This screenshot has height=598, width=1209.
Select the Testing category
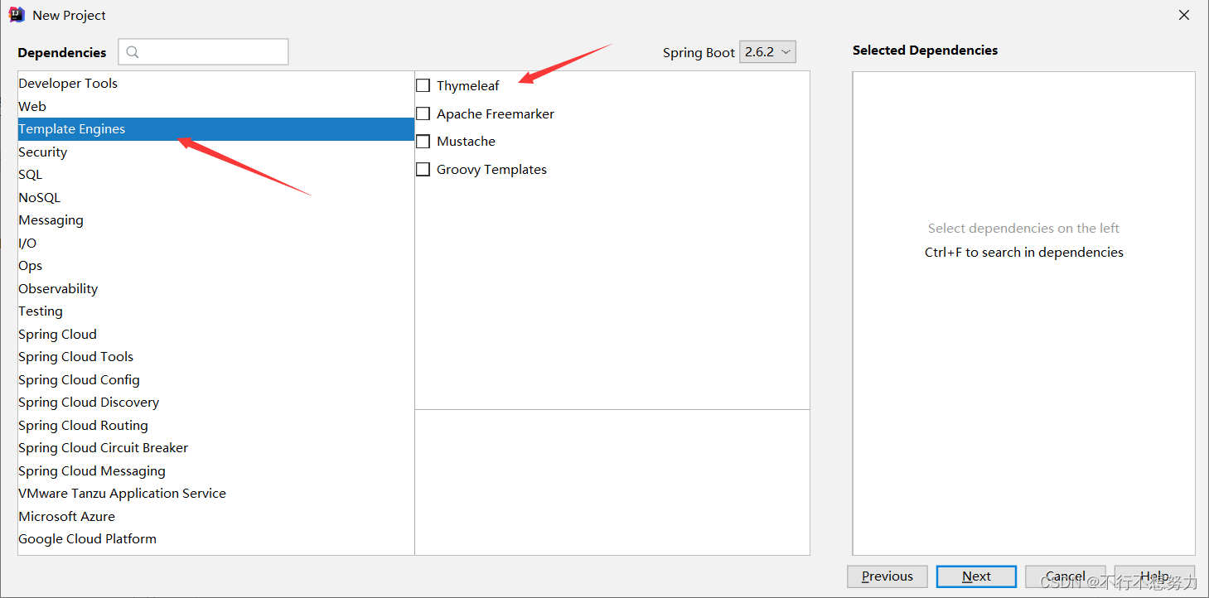(215, 311)
